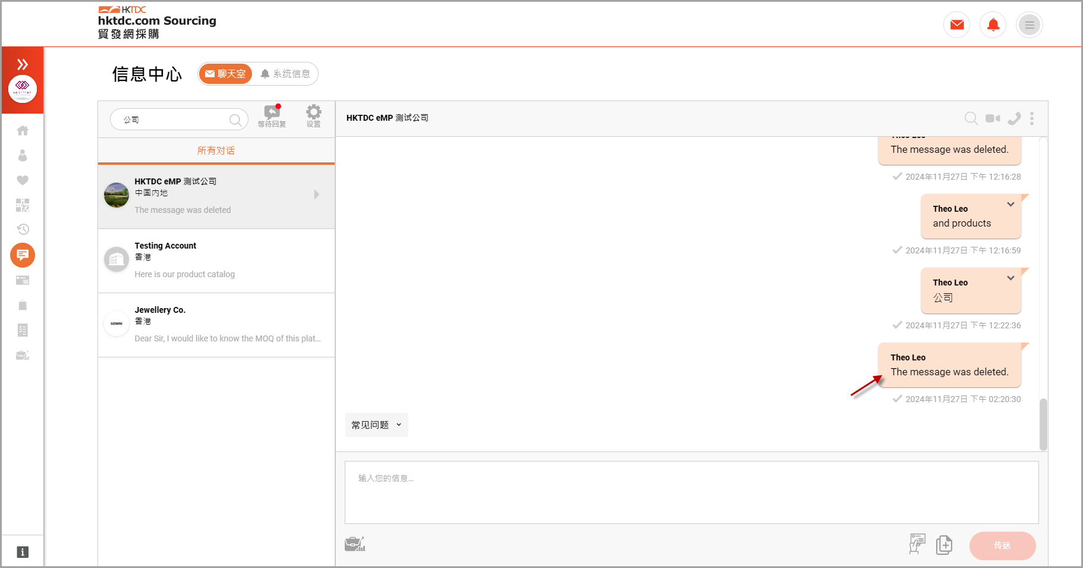
Task: Open favorites via sidebar heart icon
Action: pos(23,180)
